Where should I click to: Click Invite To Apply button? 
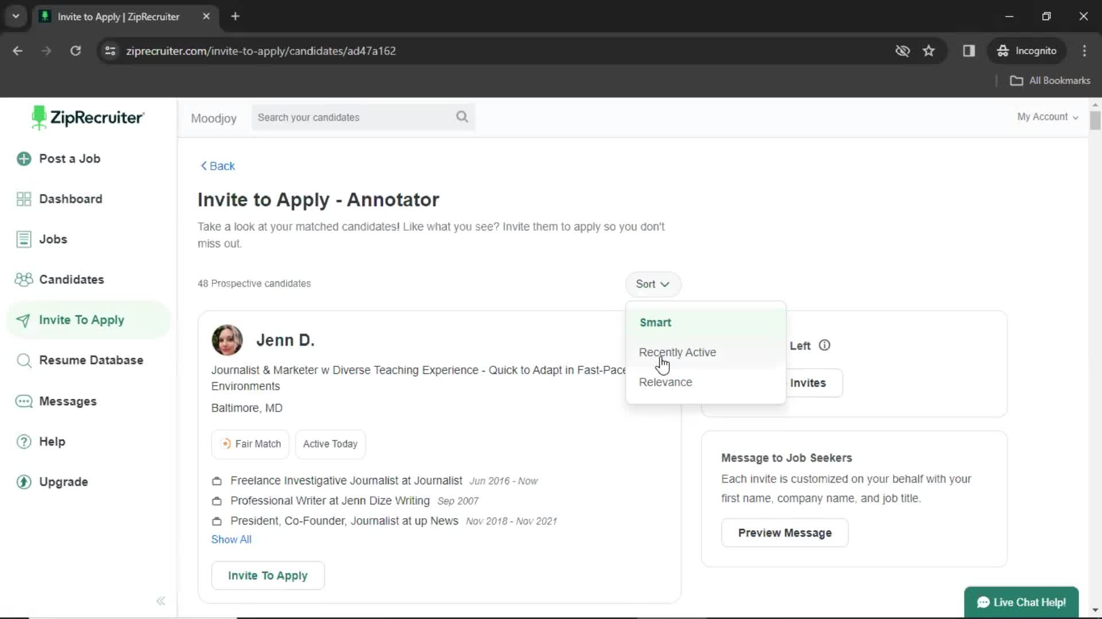(268, 575)
